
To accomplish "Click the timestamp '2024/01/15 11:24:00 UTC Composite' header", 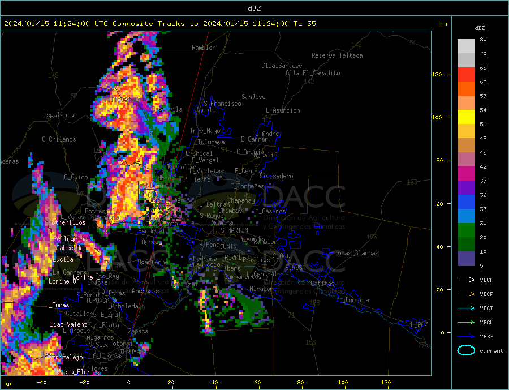I will tap(78, 24).
